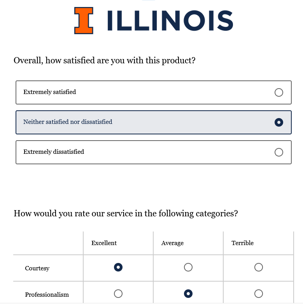Click the Average column header

click(173, 243)
